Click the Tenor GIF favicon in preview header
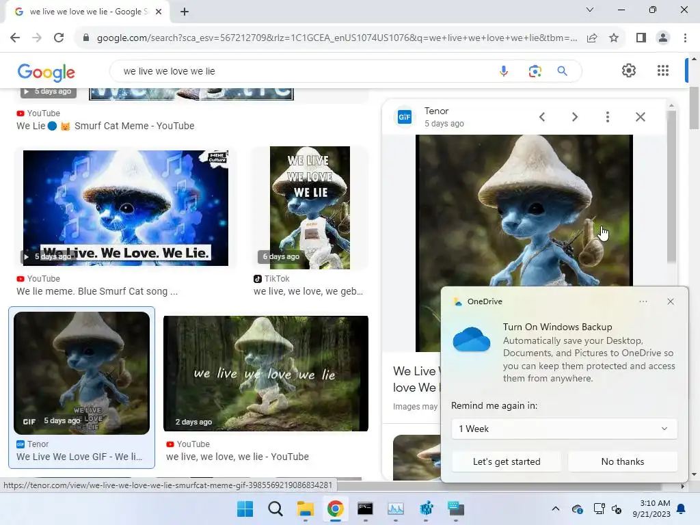The image size is (700, 525). [405, 117]
